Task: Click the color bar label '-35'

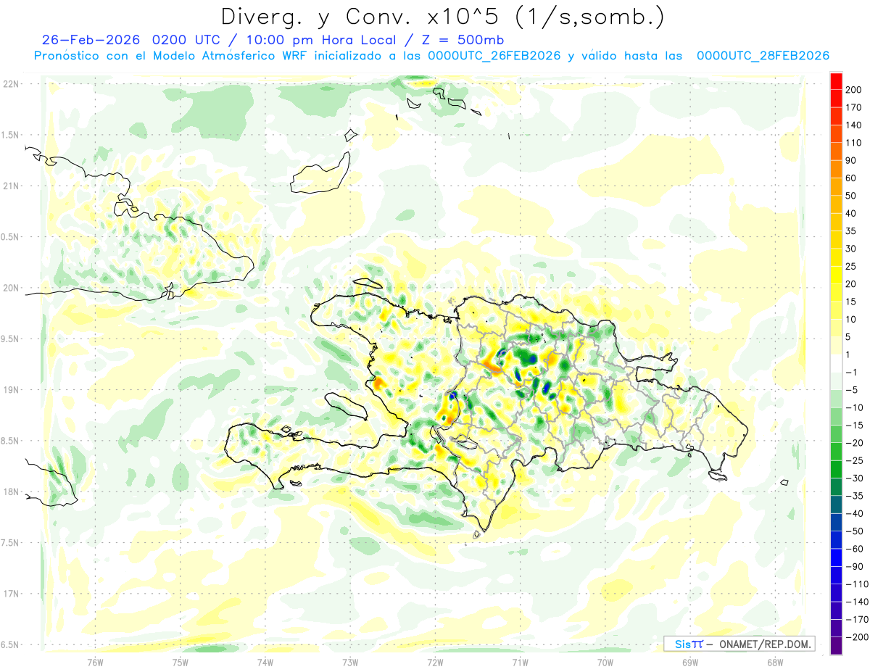Action: [854, 496]
